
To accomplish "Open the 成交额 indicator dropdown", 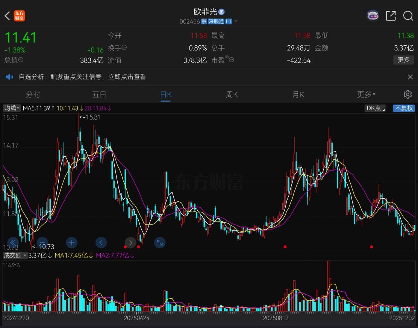I will (15, 255).
